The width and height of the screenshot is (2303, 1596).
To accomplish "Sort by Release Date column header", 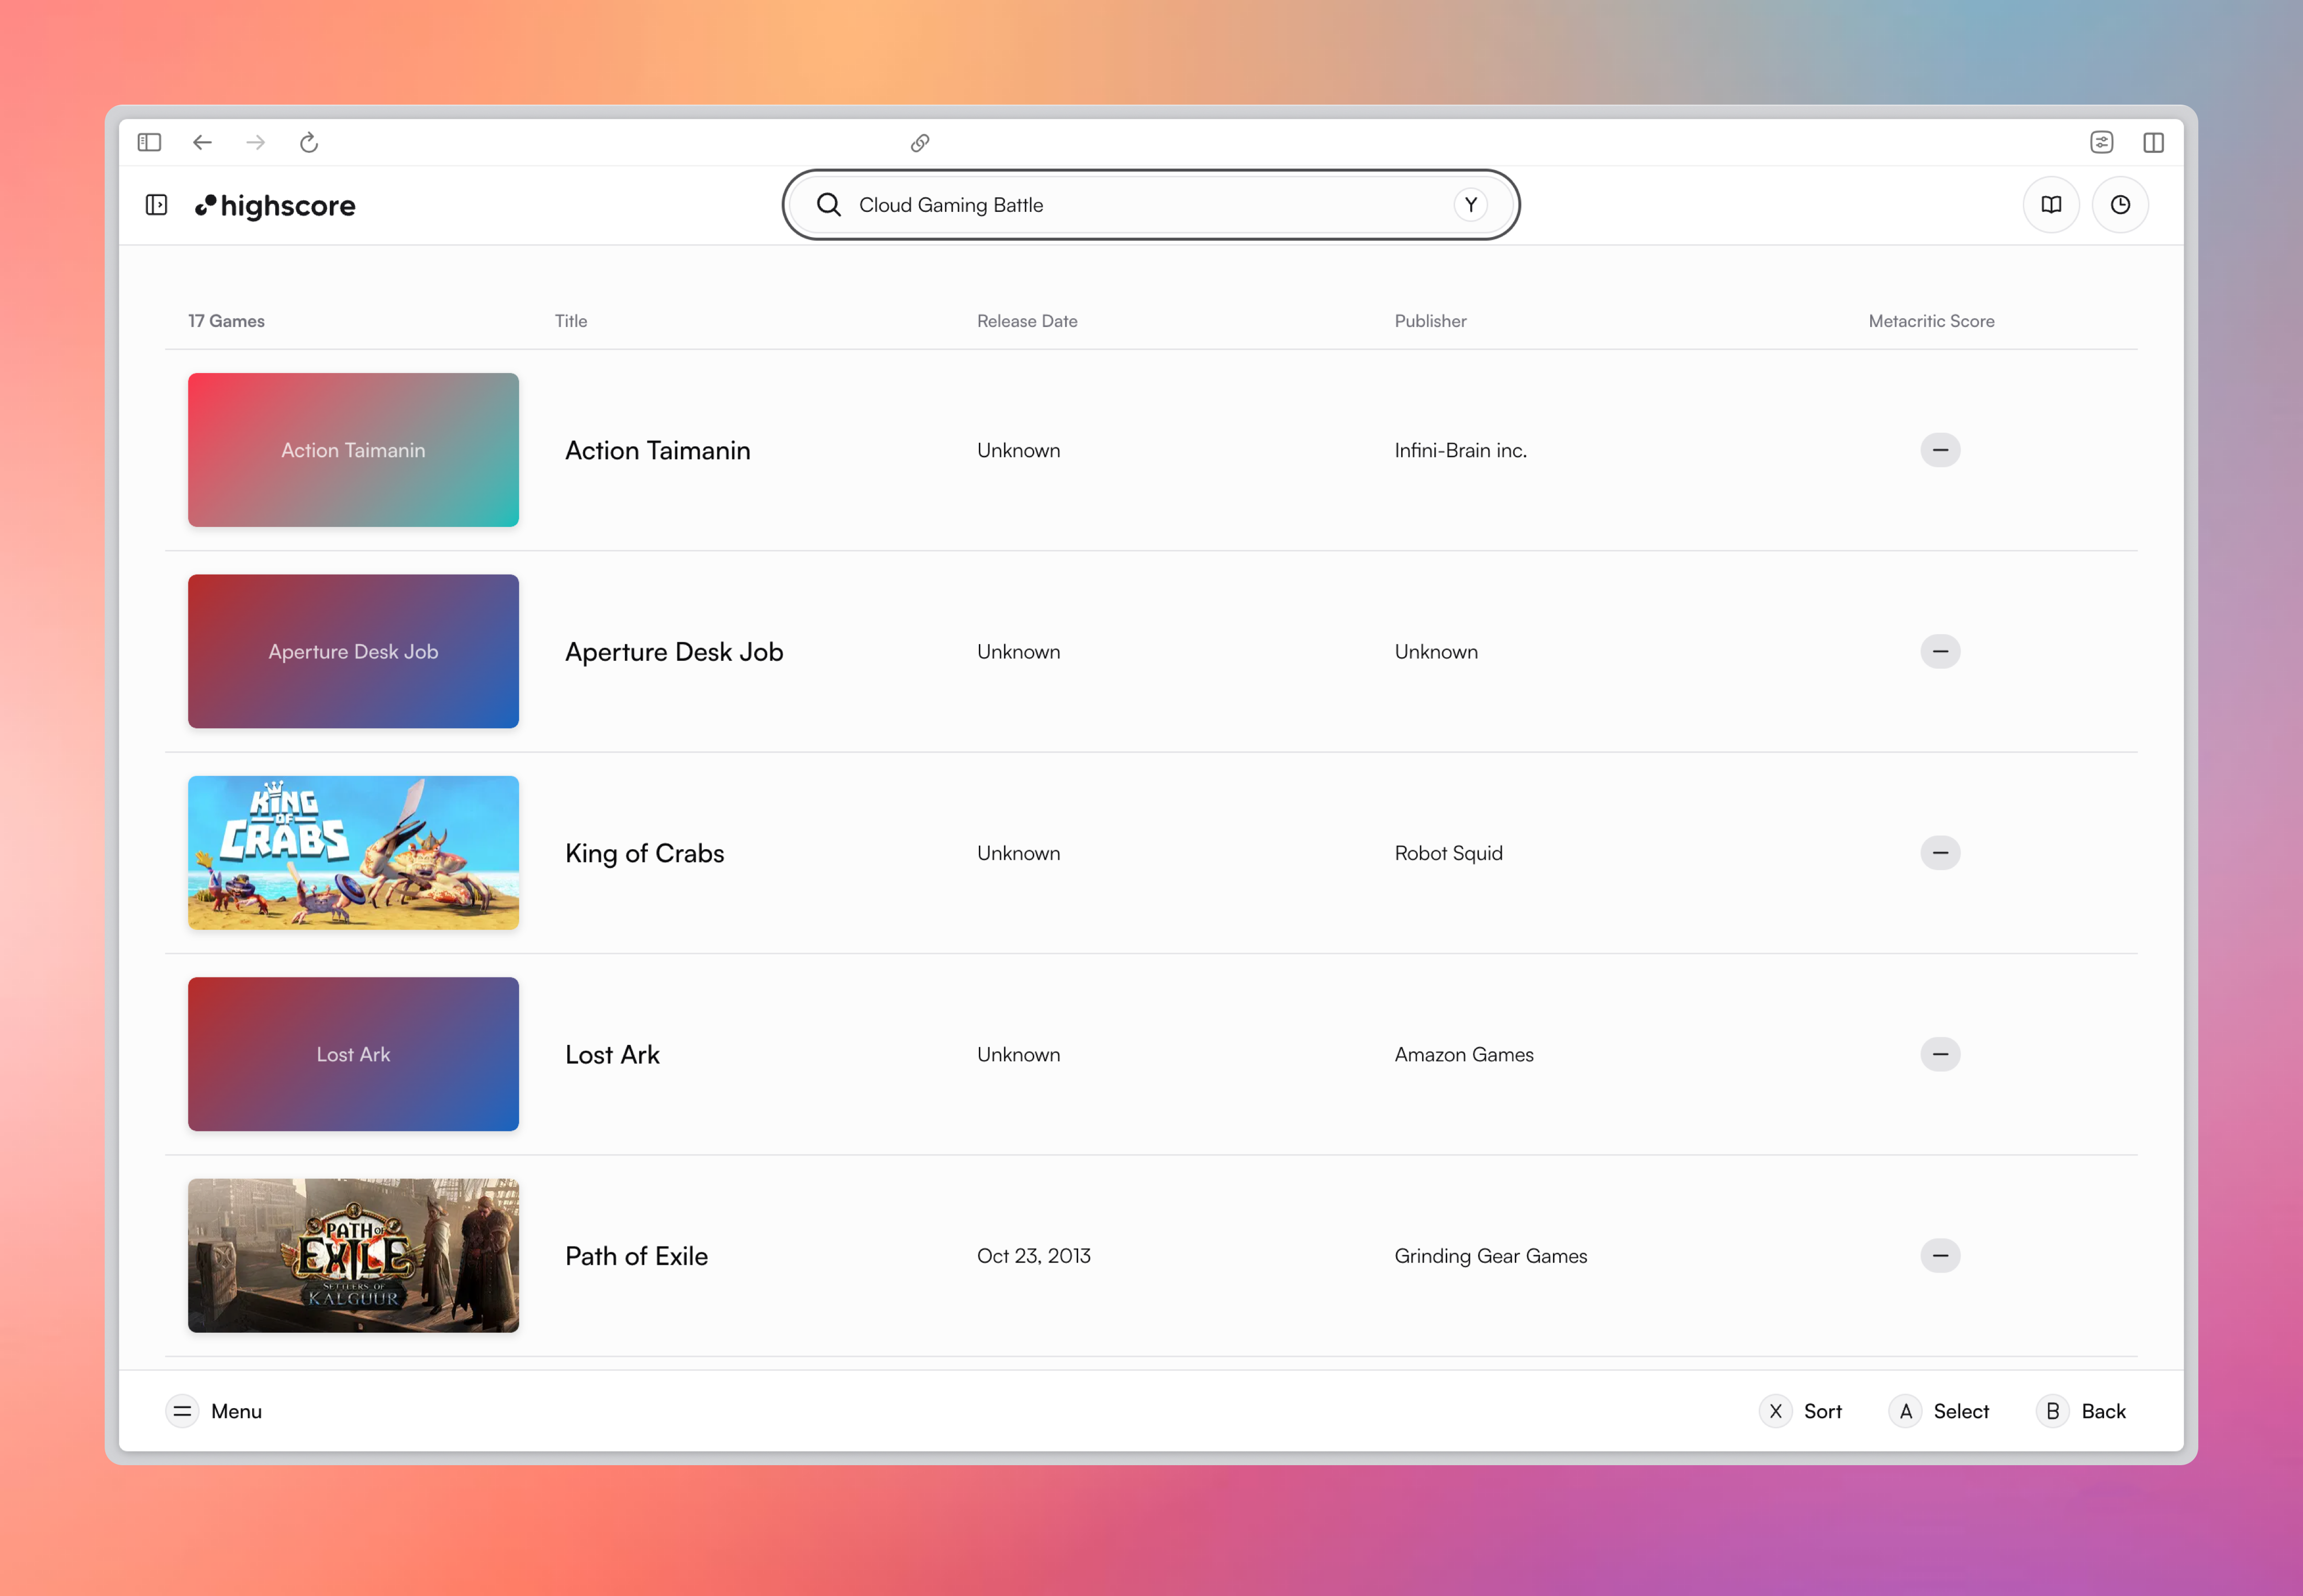I will [1027, 321].
